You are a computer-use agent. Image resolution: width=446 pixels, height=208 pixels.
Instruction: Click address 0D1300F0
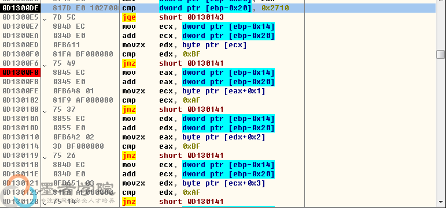tap(20, 54)
